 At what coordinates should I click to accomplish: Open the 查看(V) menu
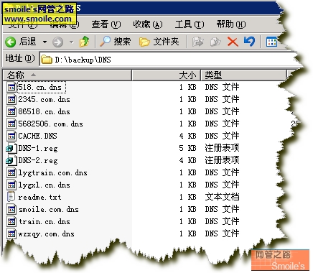pos(106,24)
